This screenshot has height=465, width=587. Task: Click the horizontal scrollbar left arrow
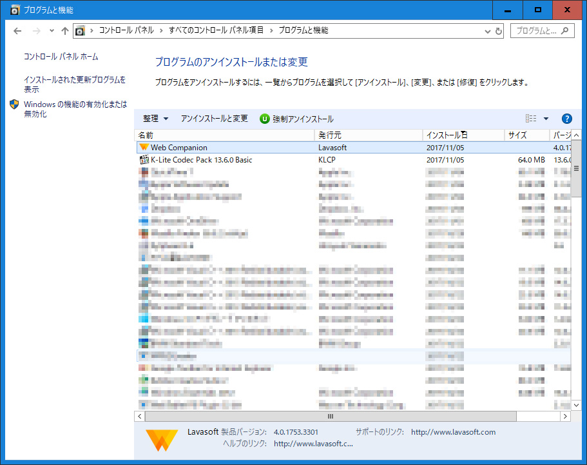point(140,416)
